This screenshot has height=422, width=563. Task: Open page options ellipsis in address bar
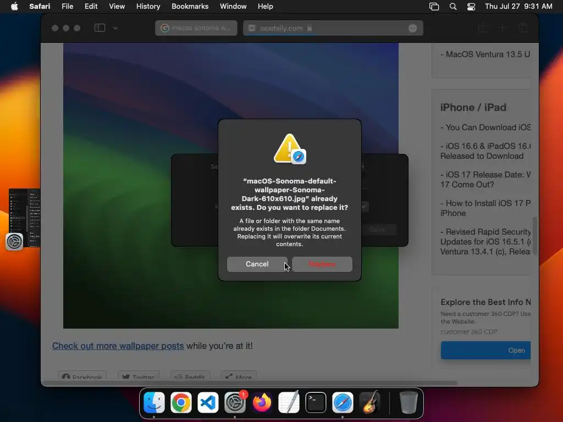pos(412,28)
